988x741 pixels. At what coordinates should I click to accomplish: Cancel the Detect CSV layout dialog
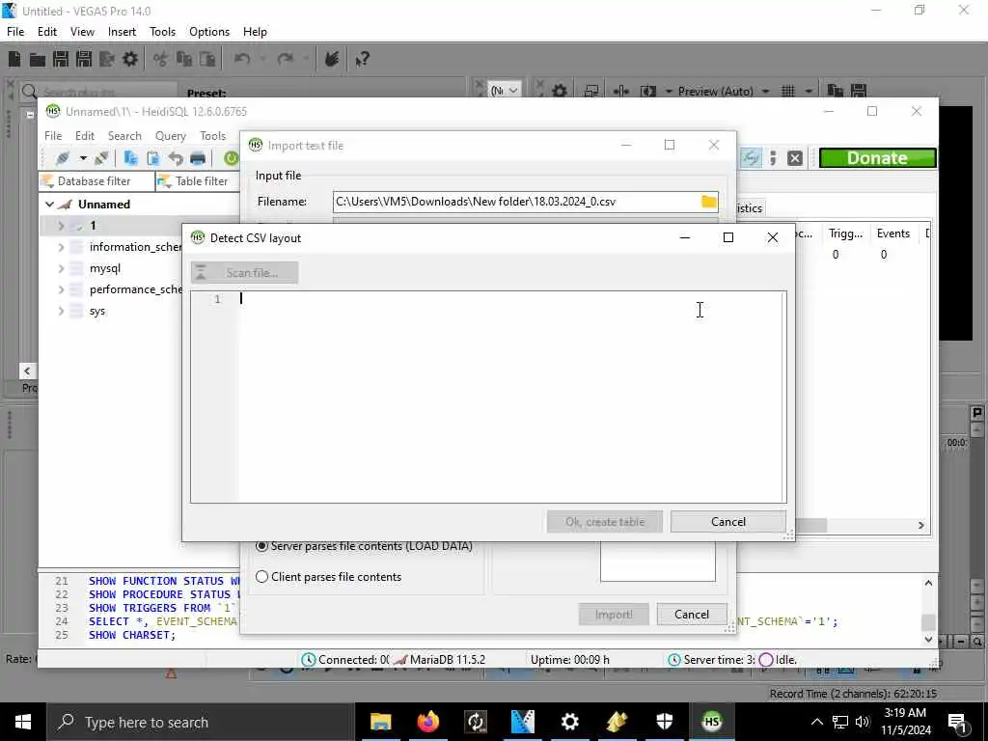(727, 522)
